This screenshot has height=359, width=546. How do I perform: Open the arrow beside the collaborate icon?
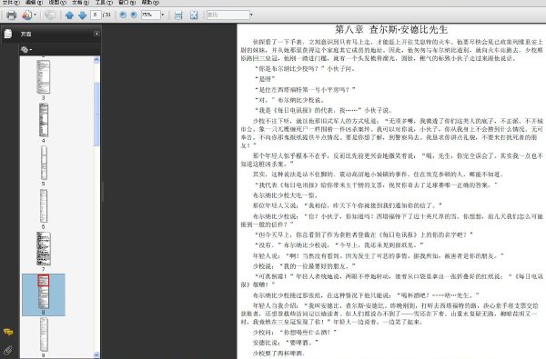pos(35,15)
